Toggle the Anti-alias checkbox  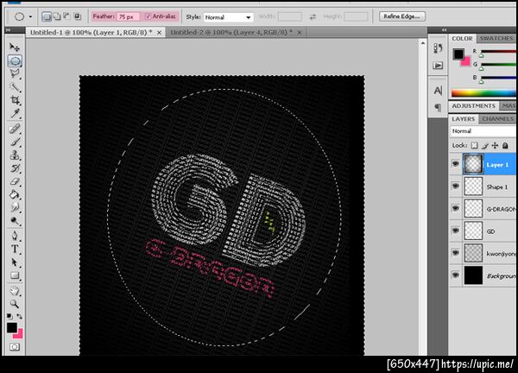(x=148, y=16)
